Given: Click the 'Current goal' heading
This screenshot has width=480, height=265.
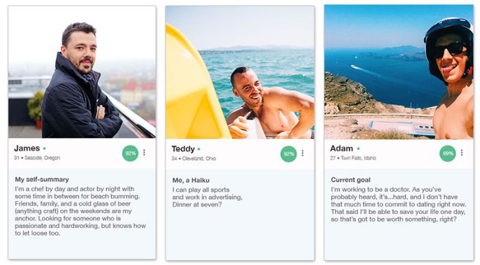Looking at the screenshot, I should tap(350, 180).
